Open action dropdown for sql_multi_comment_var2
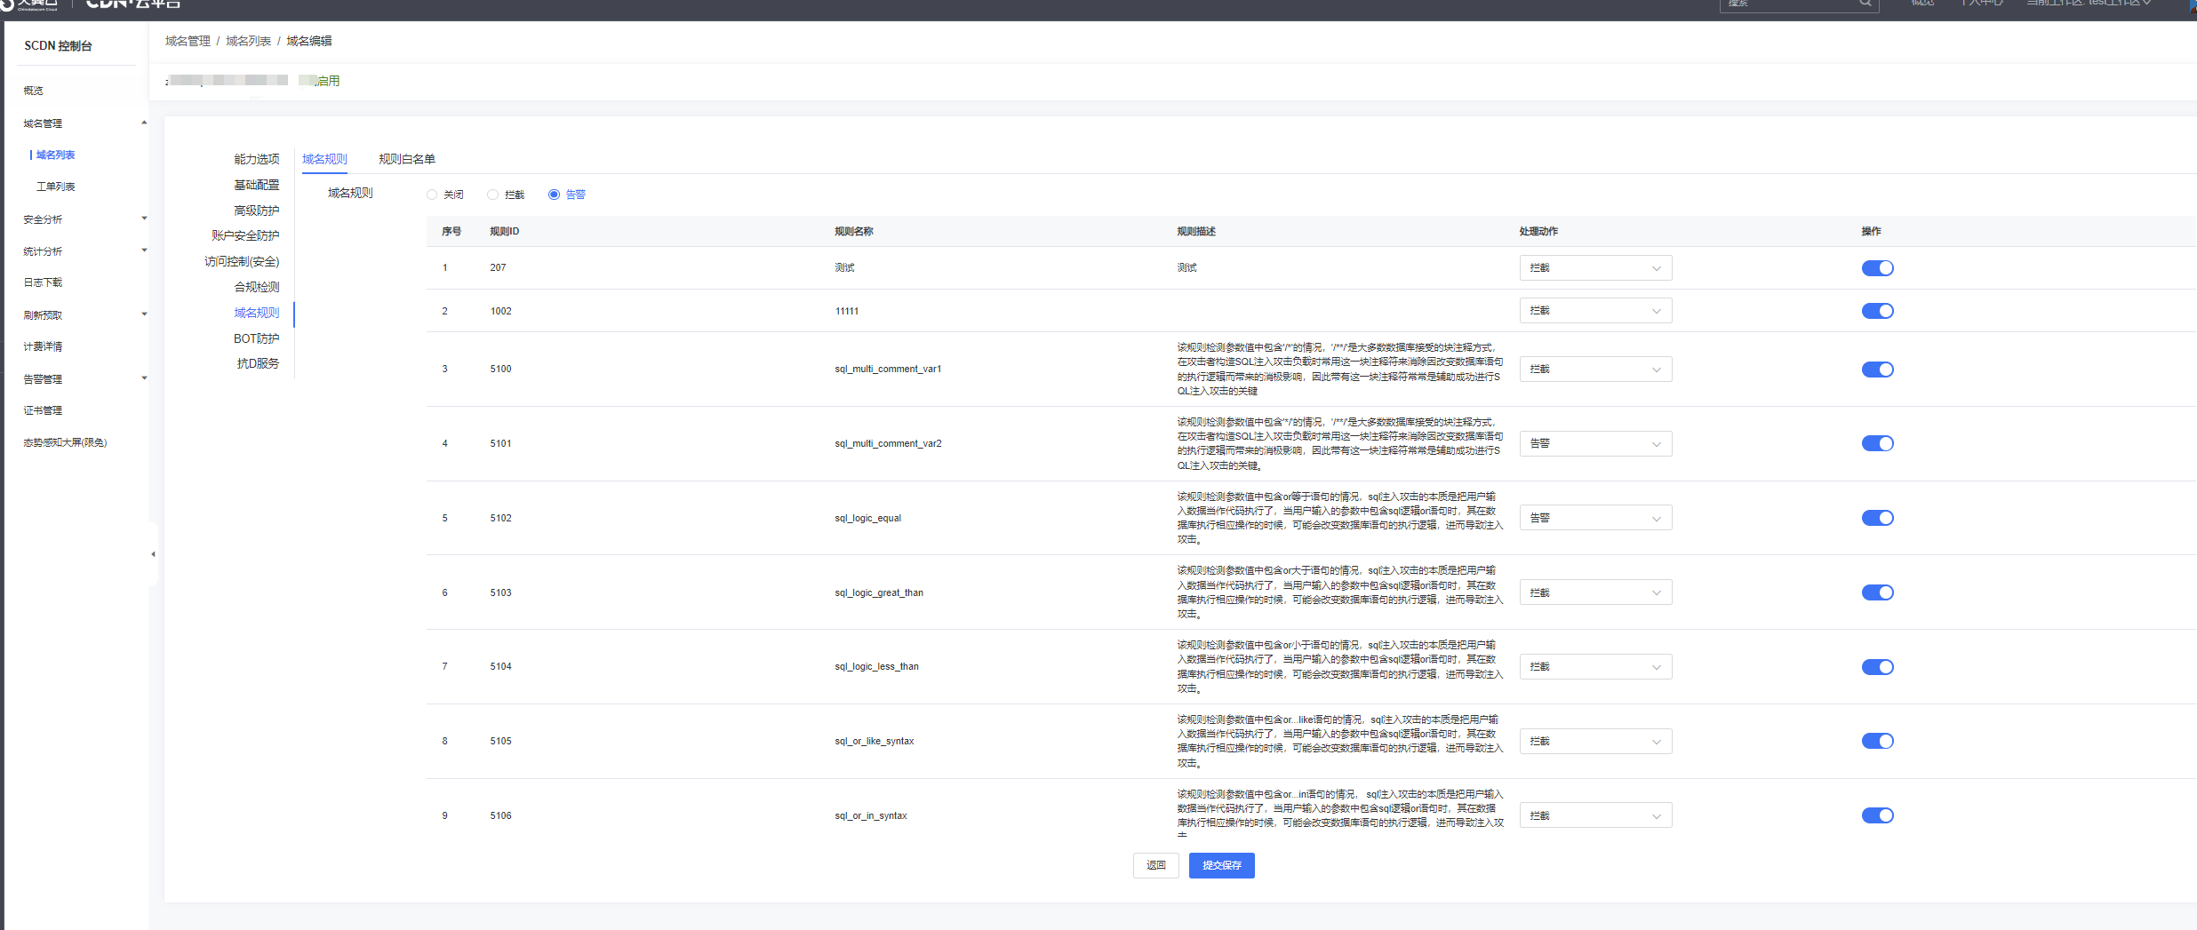Screen dimensions: 2197x930 1595,443
